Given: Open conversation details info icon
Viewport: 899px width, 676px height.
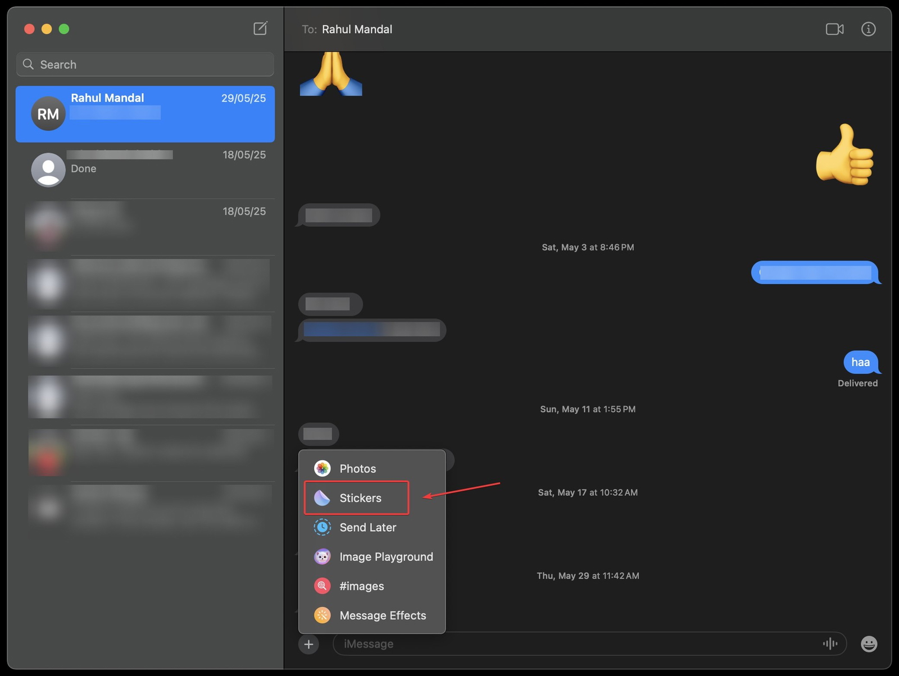Looking at the screenshot, I should (x=868, y=29).
